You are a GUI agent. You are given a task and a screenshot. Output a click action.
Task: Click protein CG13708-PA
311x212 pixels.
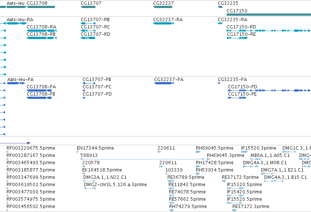click(39, 90)
